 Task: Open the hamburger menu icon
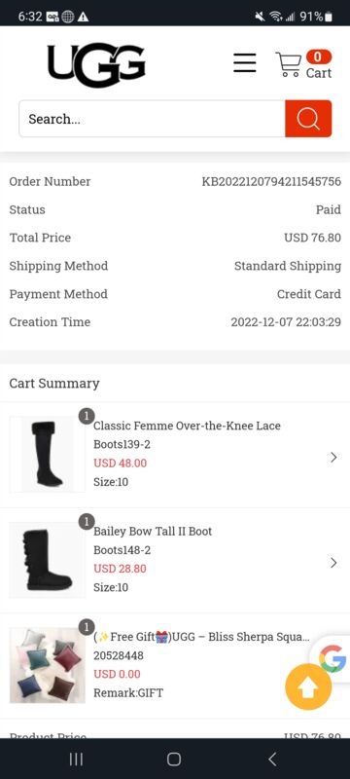coord(245,62)
